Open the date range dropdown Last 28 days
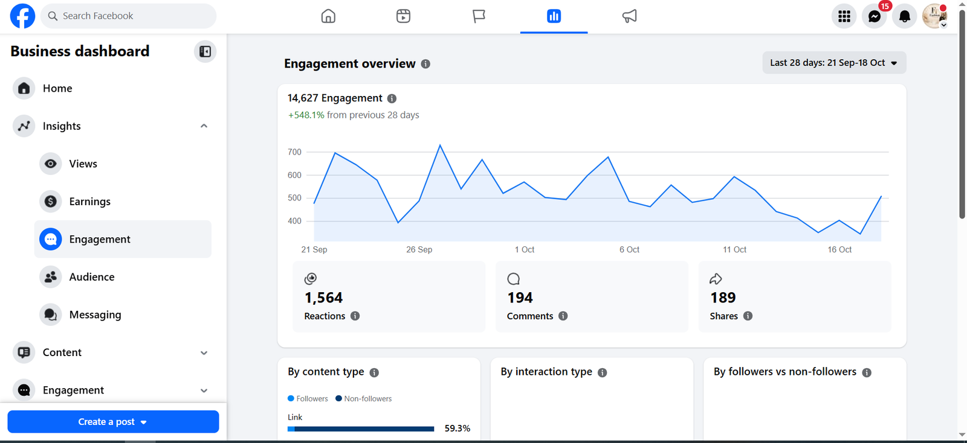This screenshot has width=967, height=443. click(x=834, y=63)
